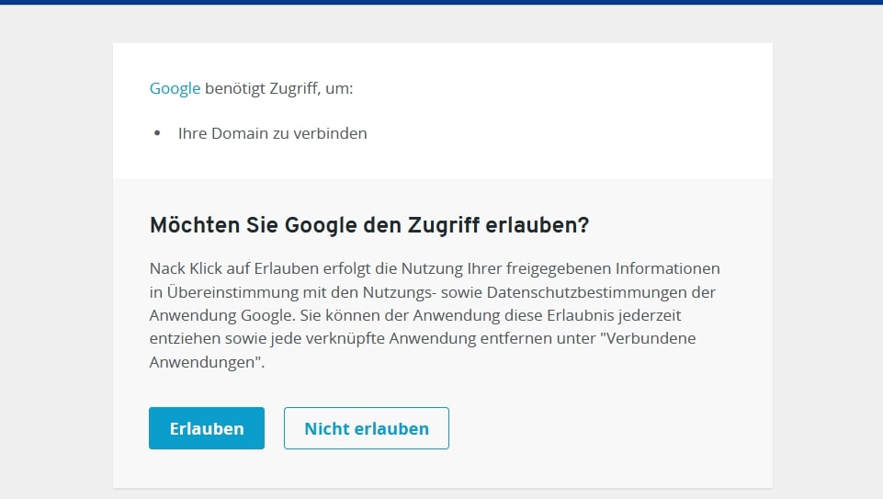Viewport: 883px width, 499px height.
Task: Click the word Google in the bold heading
Action: click(x=321, y=225)
